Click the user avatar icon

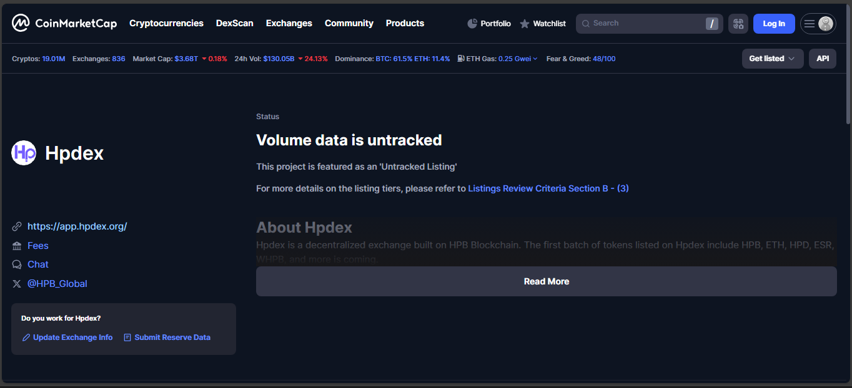(826, 24)
